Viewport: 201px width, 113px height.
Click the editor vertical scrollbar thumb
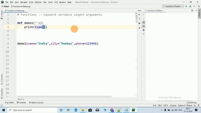click(136, 19)
